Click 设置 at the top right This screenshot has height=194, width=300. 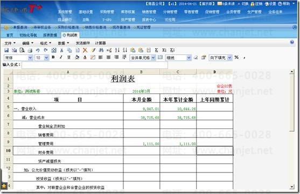(270, 4)
